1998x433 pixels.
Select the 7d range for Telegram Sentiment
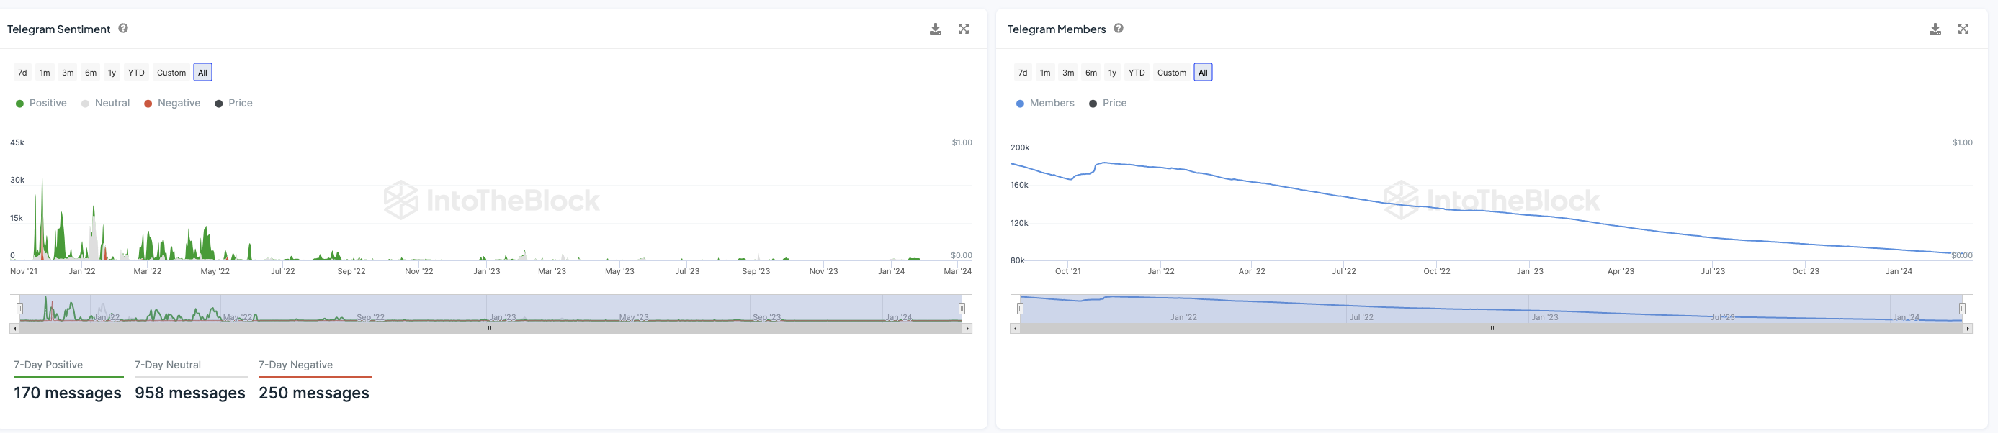coord(22,73)
